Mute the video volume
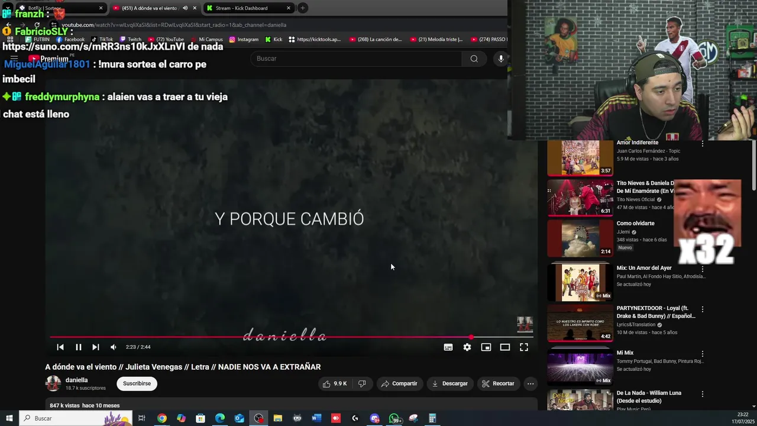This screenshot has height=426, width=757. point(114,347)
